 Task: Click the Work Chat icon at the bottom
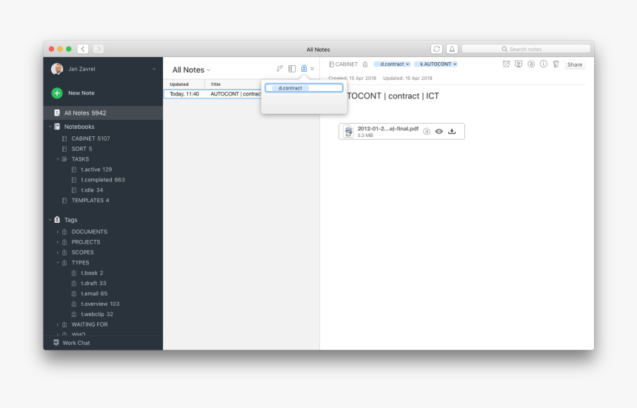[x=56, y=343]
